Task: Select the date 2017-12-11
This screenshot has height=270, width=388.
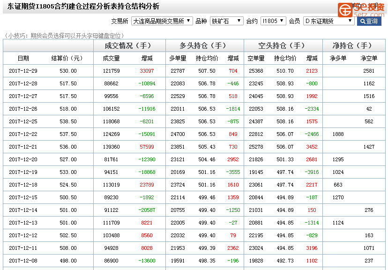Action: coord(23,248)
